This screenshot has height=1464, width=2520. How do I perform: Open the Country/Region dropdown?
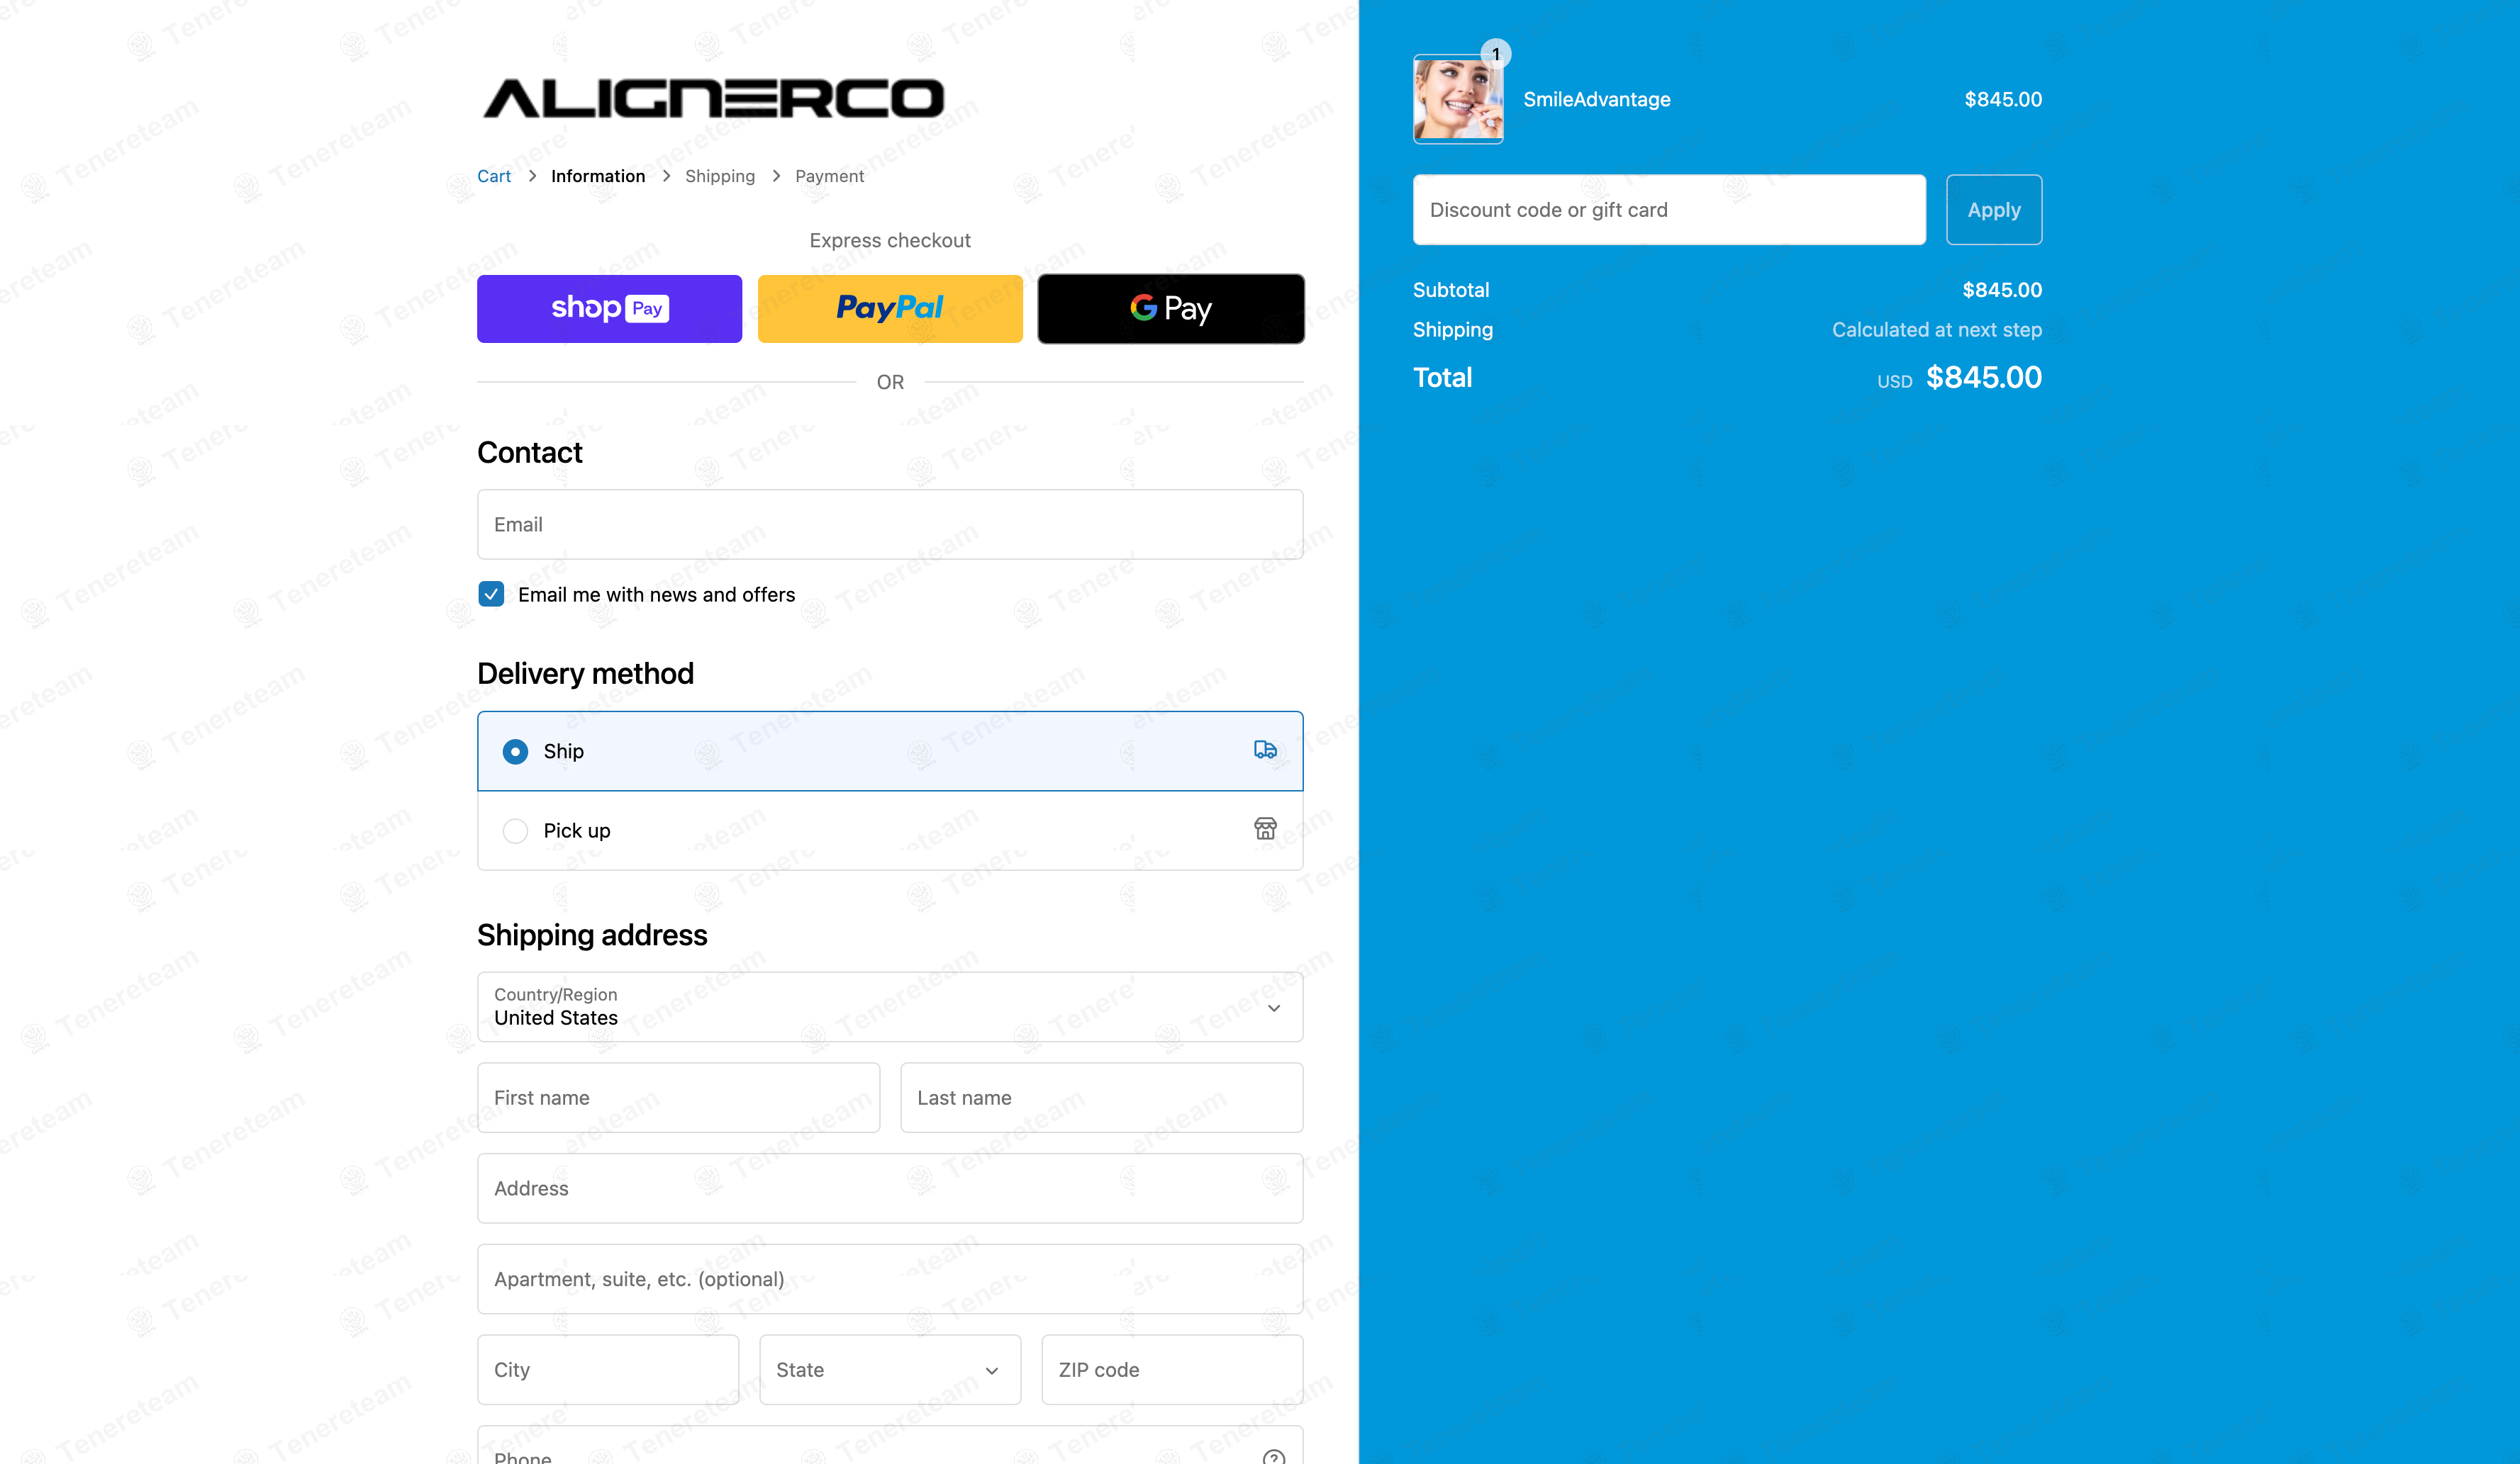tap(890, 1008)
